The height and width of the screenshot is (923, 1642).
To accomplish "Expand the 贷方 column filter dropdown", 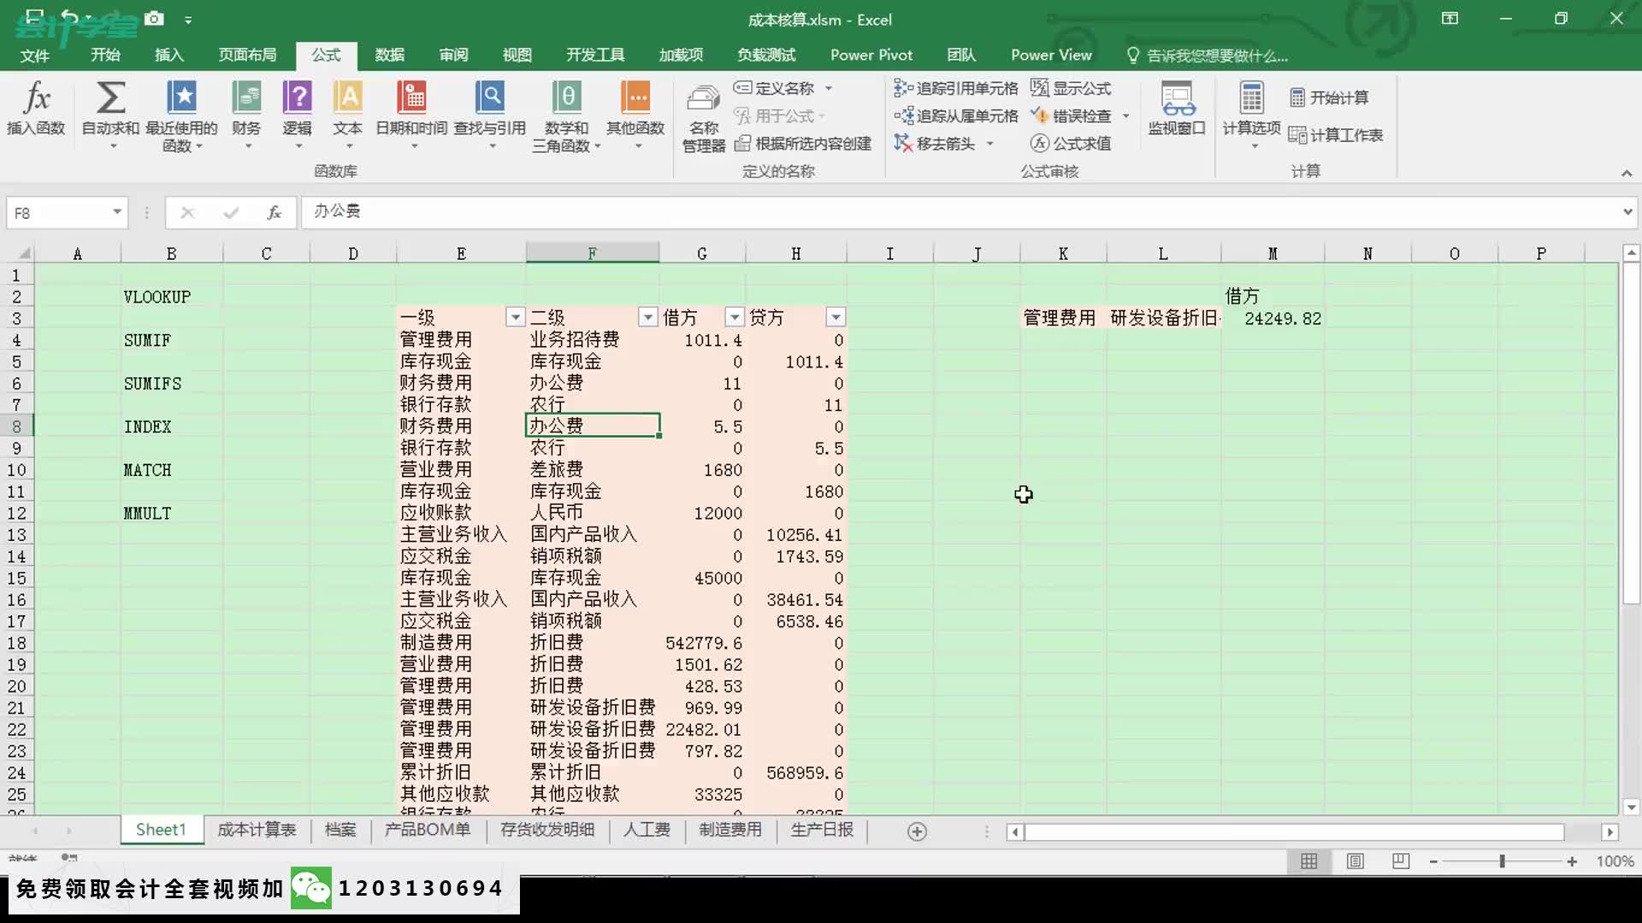I will [x=835, y=317].
